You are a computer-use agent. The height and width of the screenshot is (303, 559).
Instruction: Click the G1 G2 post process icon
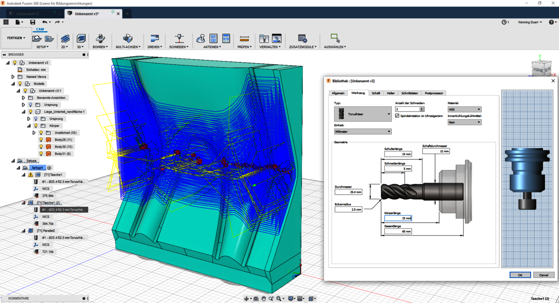(x=213, y=39)
